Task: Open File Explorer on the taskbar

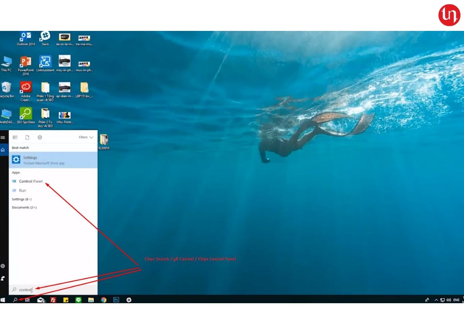Action: tap(91, 300)
